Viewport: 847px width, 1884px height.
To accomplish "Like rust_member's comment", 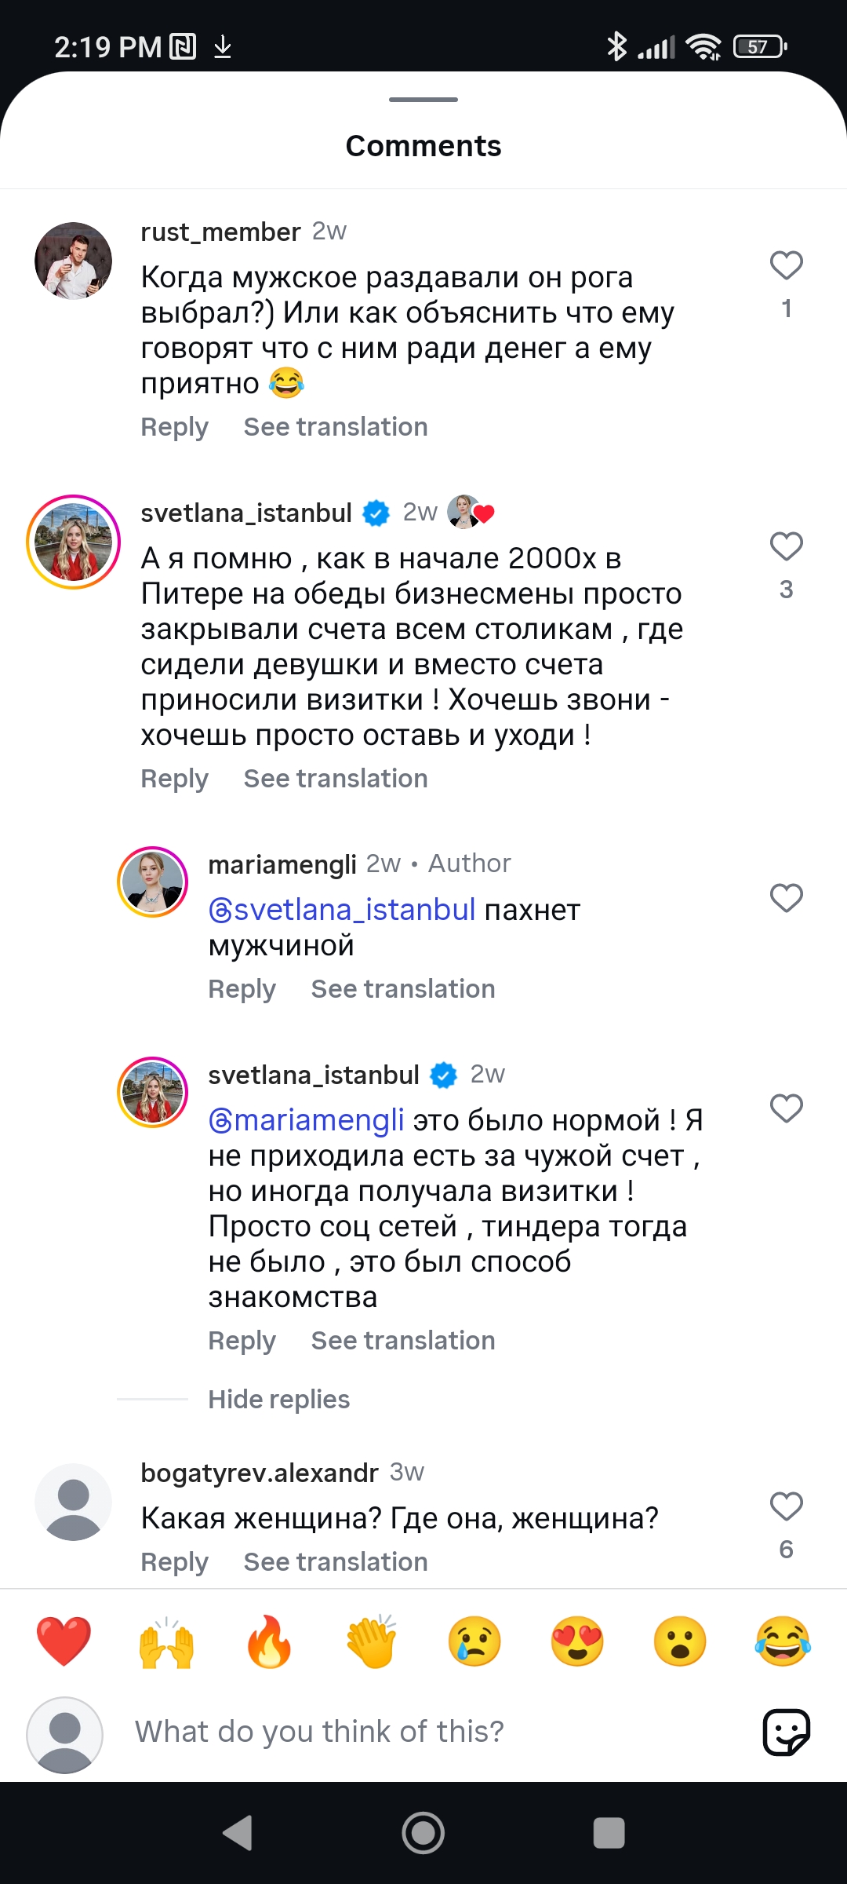I will (x=786, y=266).
